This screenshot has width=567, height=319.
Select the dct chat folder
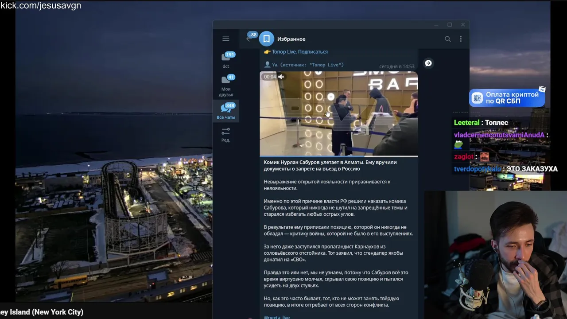pyautogui.click(x=226, y=60)
